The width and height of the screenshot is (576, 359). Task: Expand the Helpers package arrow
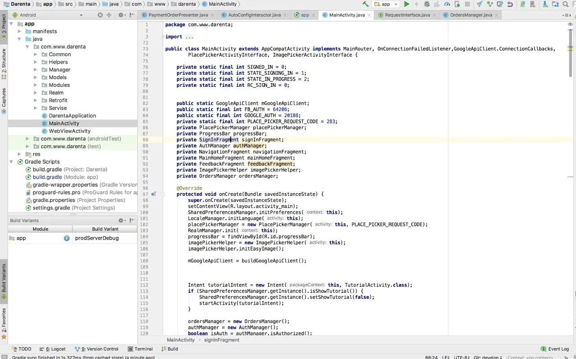pos(36,62)
